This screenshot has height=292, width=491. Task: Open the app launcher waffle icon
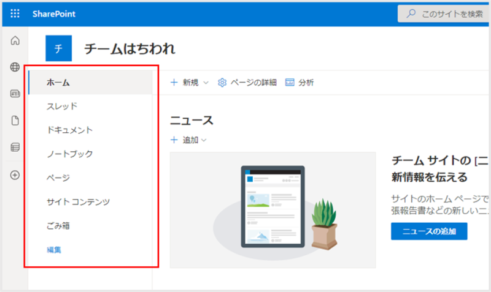15,13
